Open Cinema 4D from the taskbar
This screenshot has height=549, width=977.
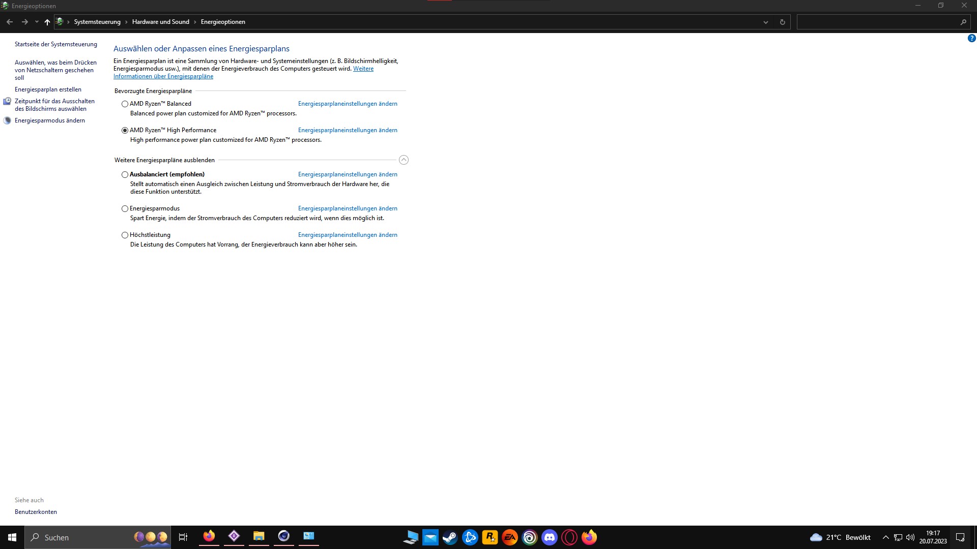(x=284, y=537)
